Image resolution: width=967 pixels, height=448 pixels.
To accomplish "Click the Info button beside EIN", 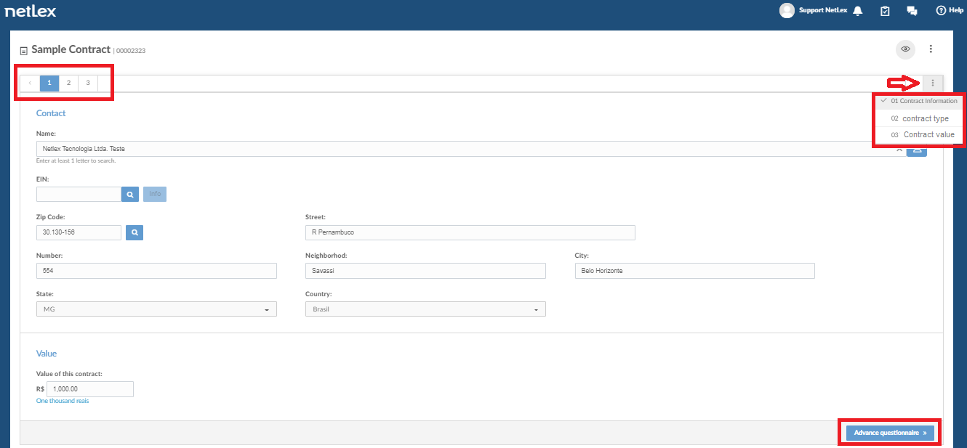I will coord(155,194).
